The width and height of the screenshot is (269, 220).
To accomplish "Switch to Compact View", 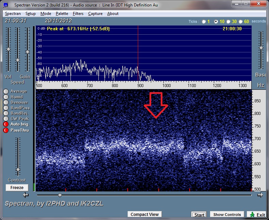I will pos(144,214).
